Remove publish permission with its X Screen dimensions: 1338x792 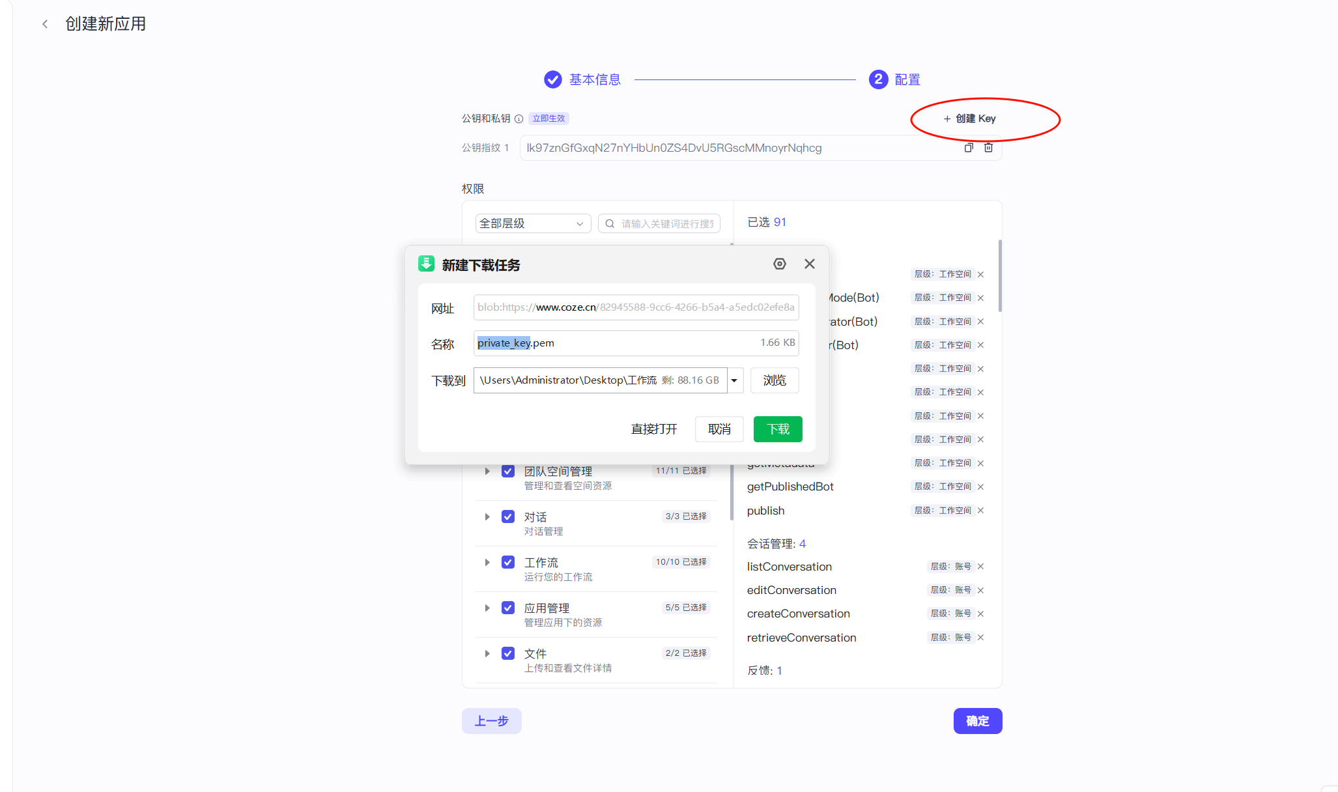980,511
